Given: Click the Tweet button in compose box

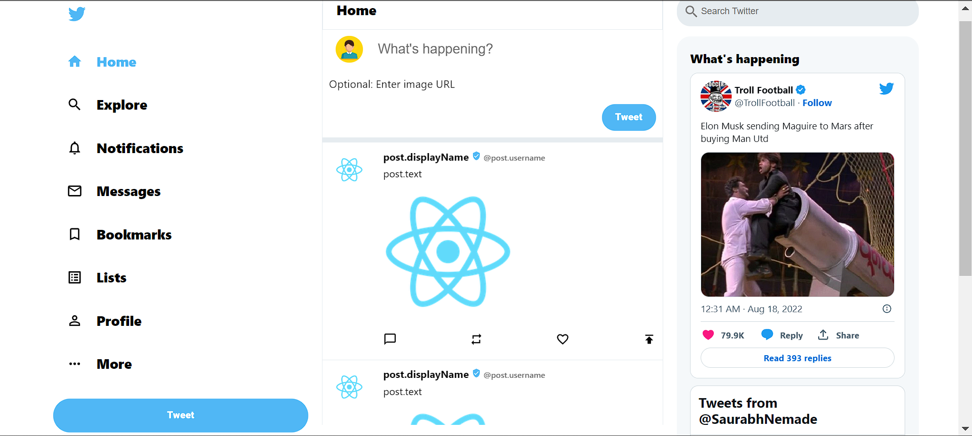Looking at the screenshot, I should click(629, 117).
